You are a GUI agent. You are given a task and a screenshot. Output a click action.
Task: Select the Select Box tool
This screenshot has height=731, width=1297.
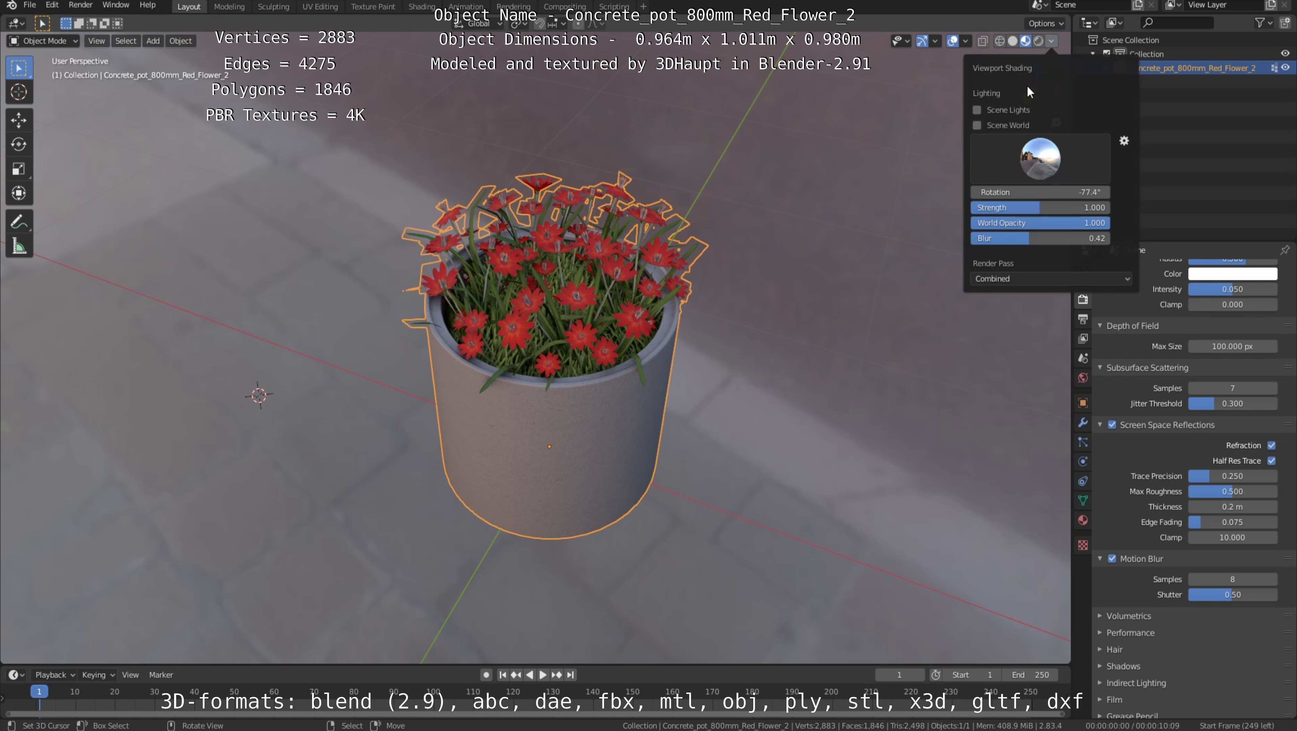pos(19,68)
